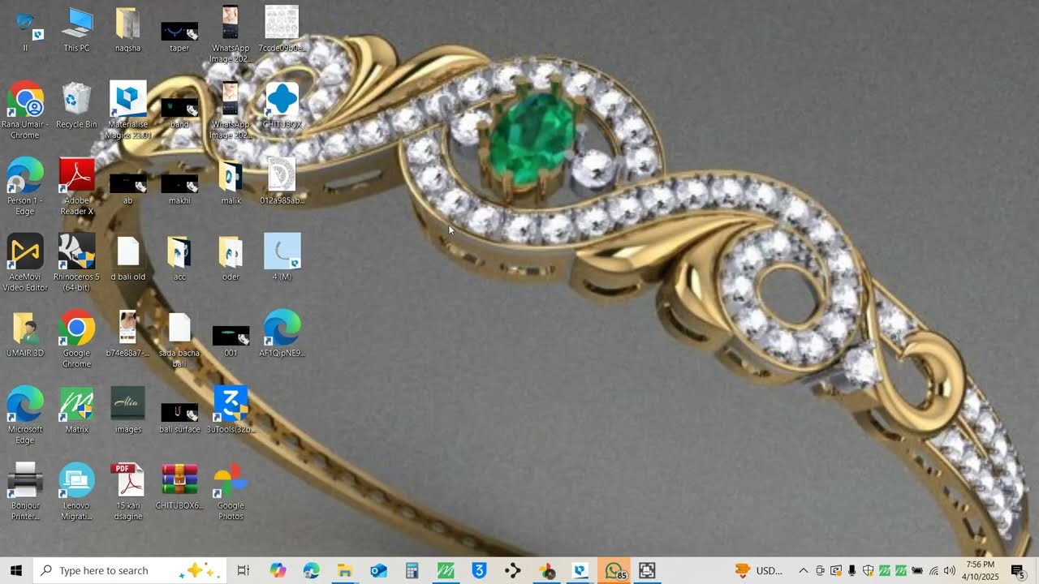Select the AF1QipNE9 Edge file

click(x=282, y=335)
